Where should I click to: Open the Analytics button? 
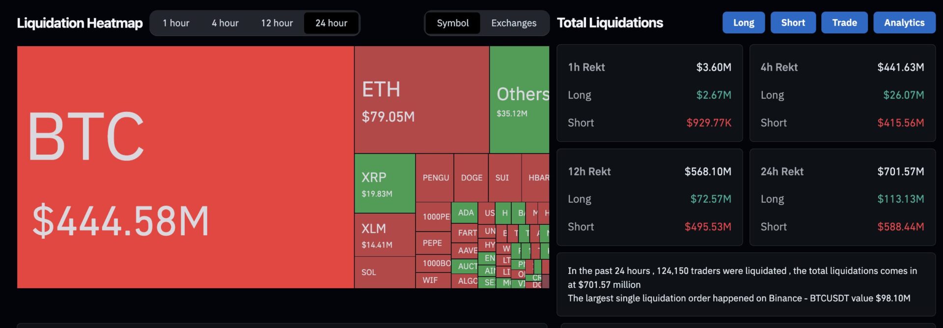tap(904, 23)
